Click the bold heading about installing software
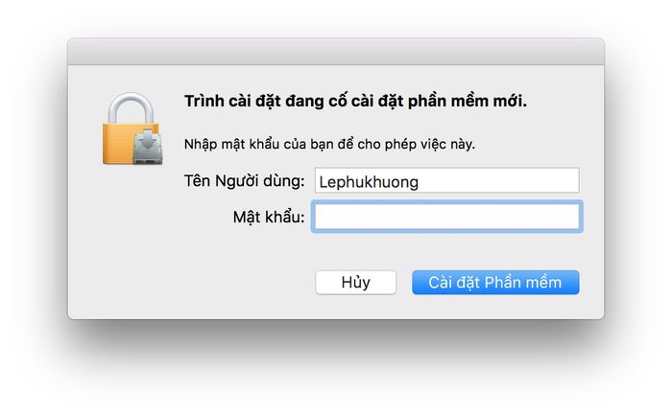This screenshot has height=416, width=672. tap(355, 101)
